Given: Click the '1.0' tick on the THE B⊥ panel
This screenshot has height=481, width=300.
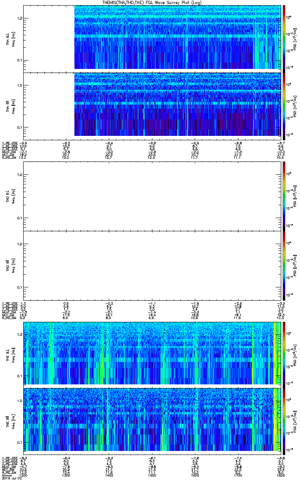Looking at the screenshot, I should tap(19, 334).
